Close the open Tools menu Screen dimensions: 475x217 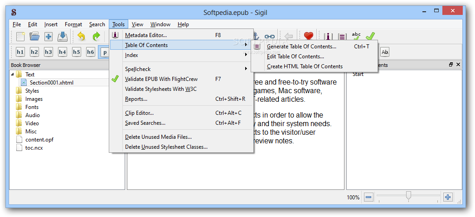click(118, 24)
